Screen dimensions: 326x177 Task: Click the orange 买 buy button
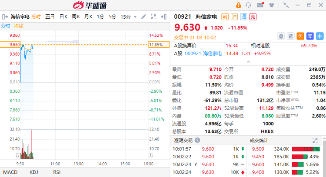click(300, 36)
